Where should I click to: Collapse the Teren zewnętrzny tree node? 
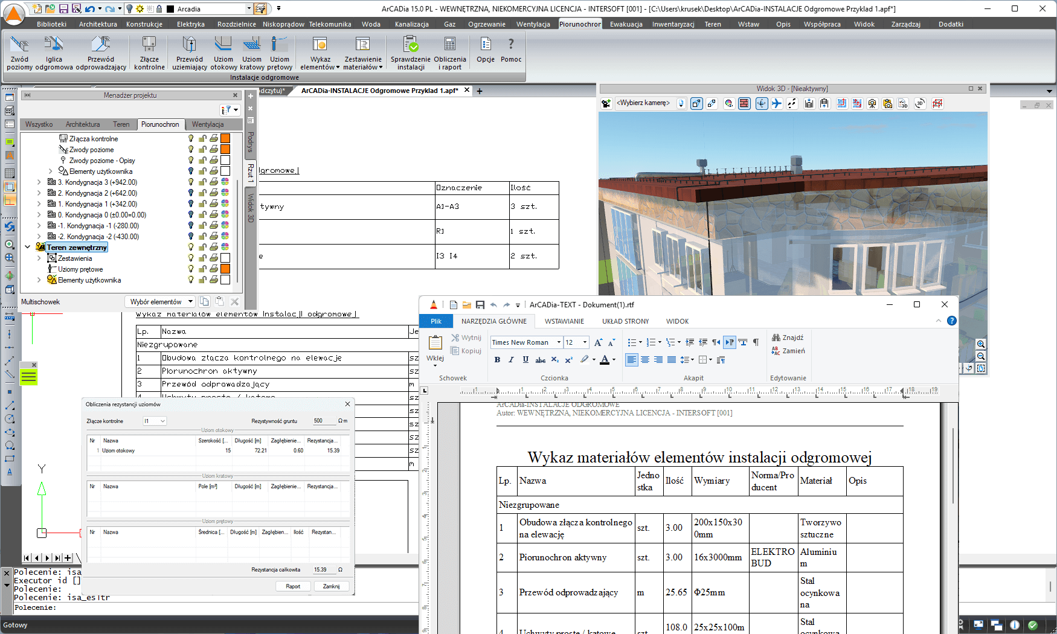click(28, 248)
